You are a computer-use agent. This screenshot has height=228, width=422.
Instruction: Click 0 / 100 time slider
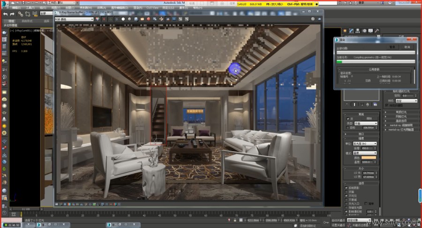click(26, 209)
